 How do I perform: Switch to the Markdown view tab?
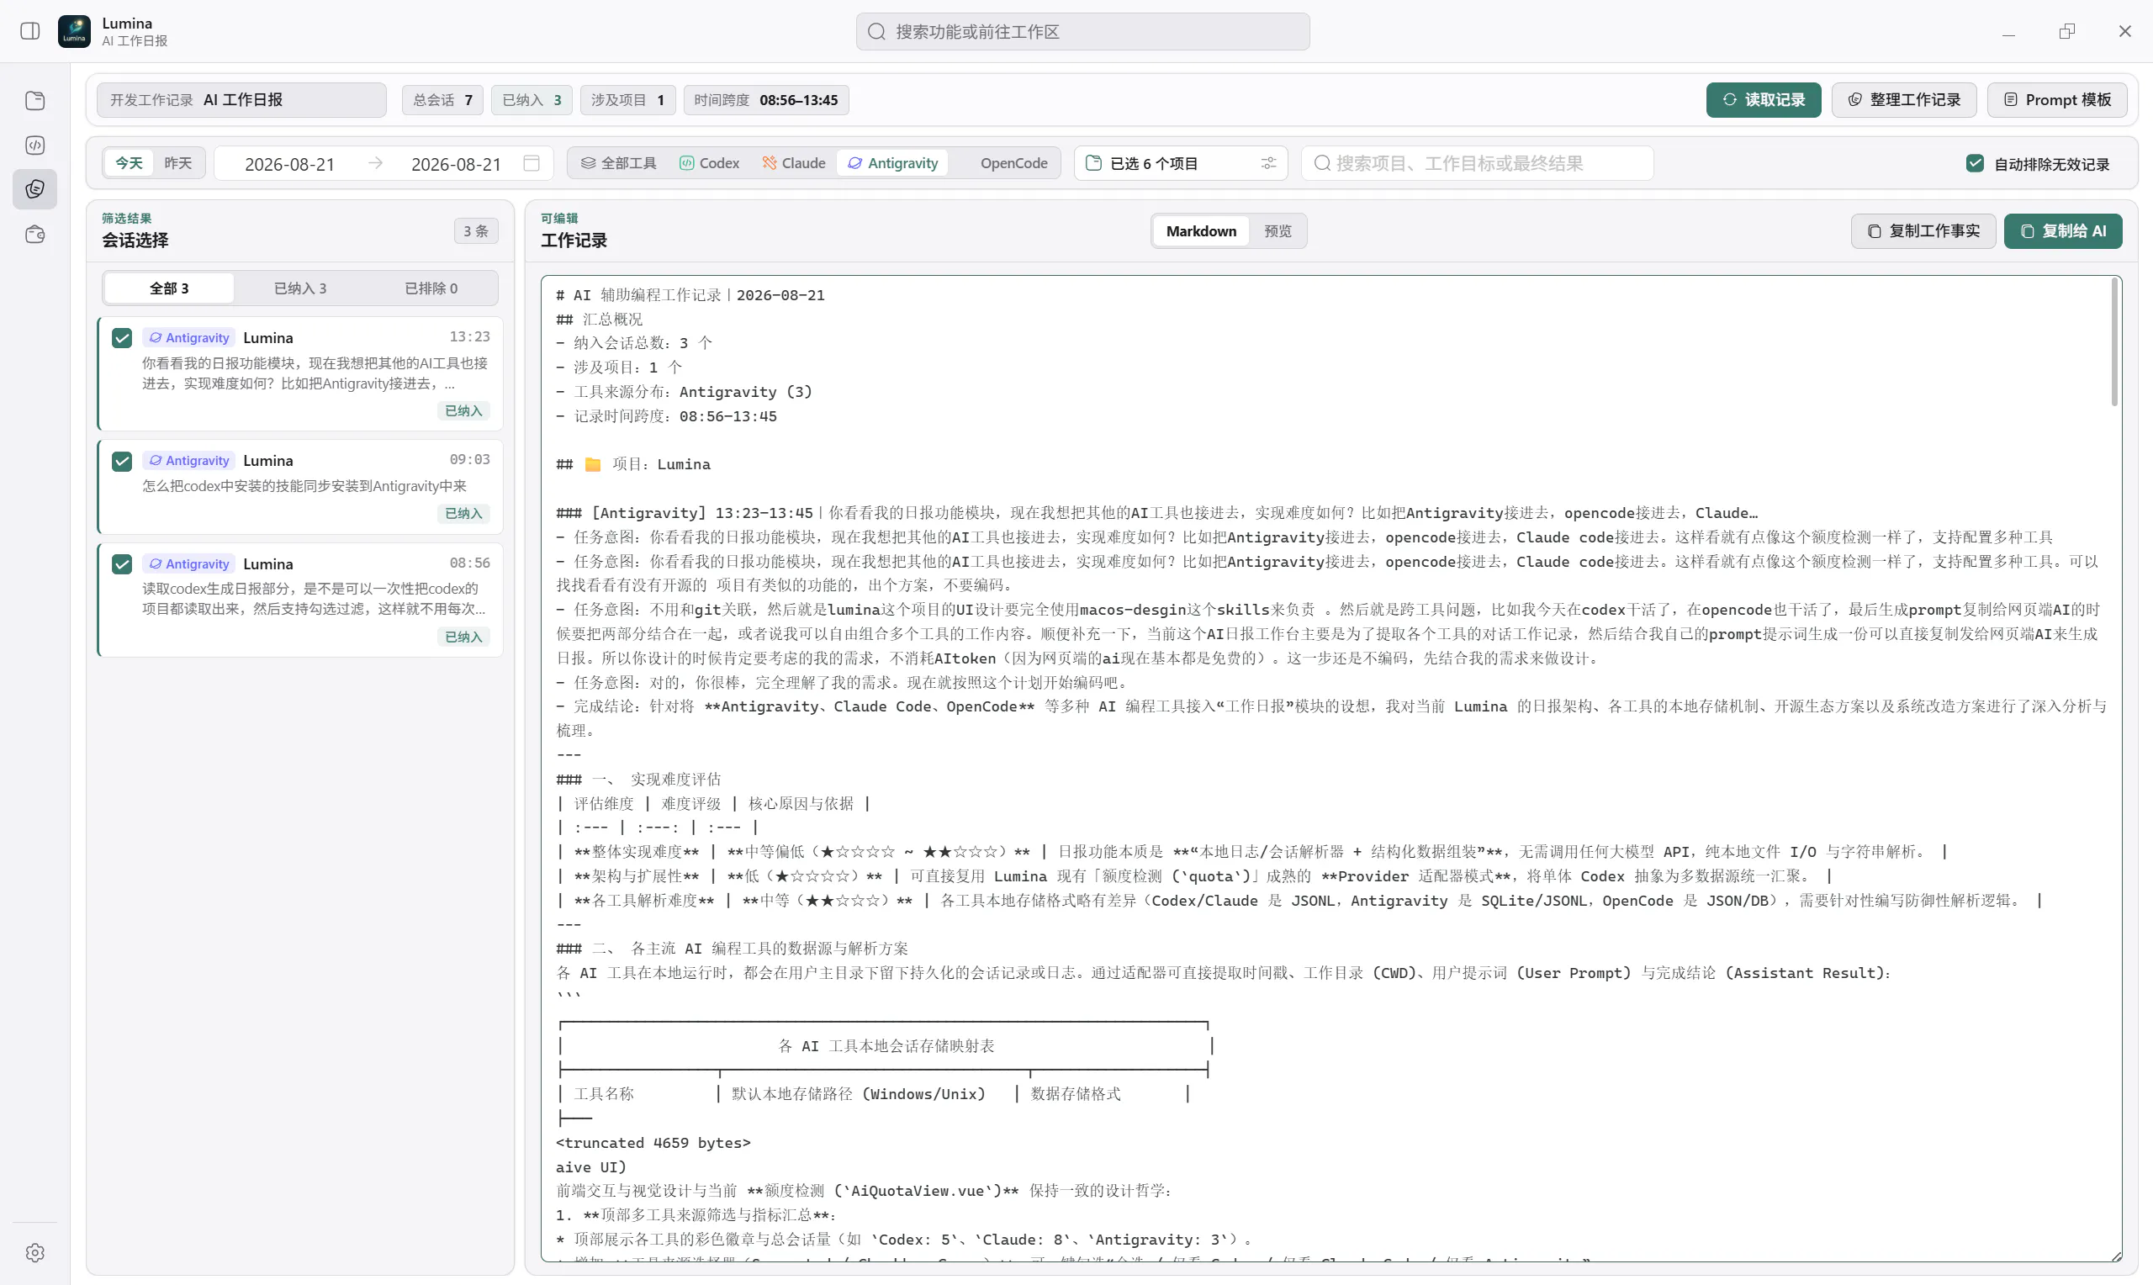coord(1201,231)
